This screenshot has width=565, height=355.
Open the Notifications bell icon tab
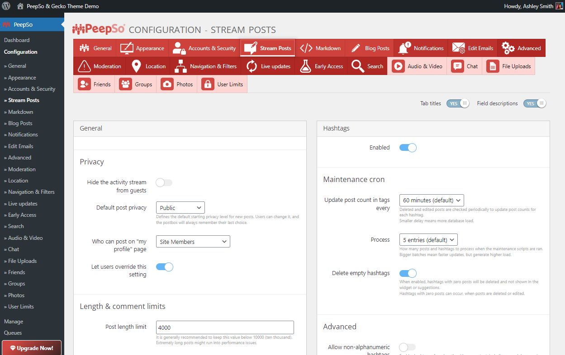(421, 48)
